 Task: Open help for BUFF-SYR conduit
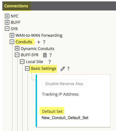click(x=51, y=55)
